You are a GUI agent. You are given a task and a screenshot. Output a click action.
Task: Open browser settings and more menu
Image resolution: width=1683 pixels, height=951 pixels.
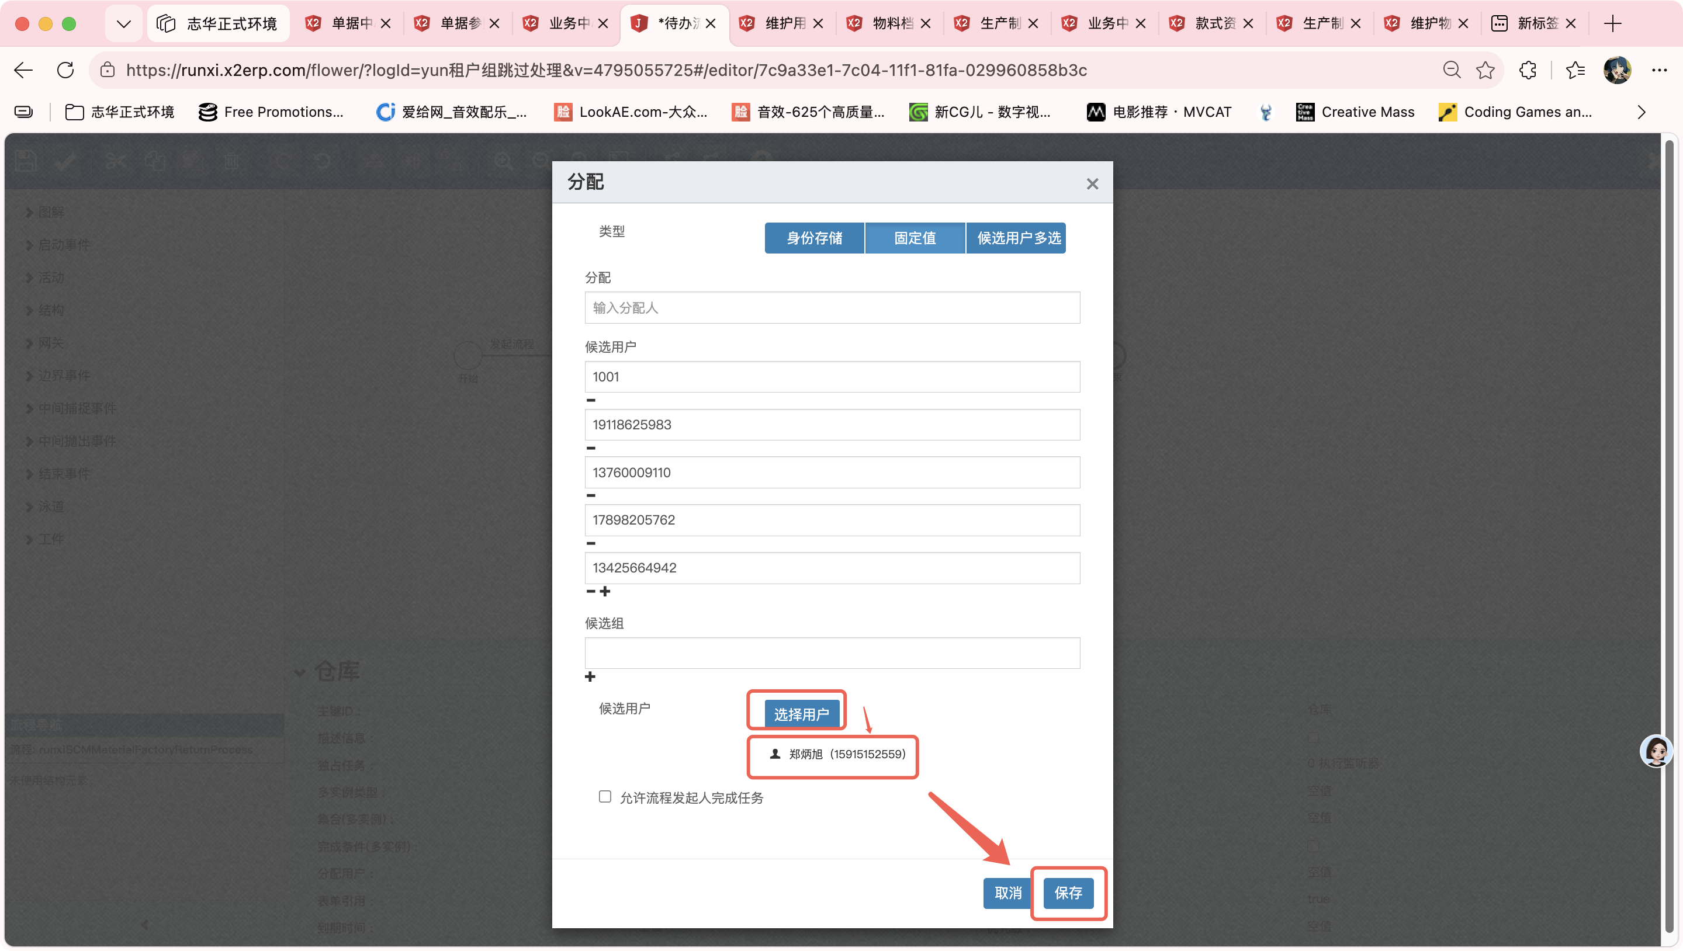pyautogui.click(x=1659, y=70)
